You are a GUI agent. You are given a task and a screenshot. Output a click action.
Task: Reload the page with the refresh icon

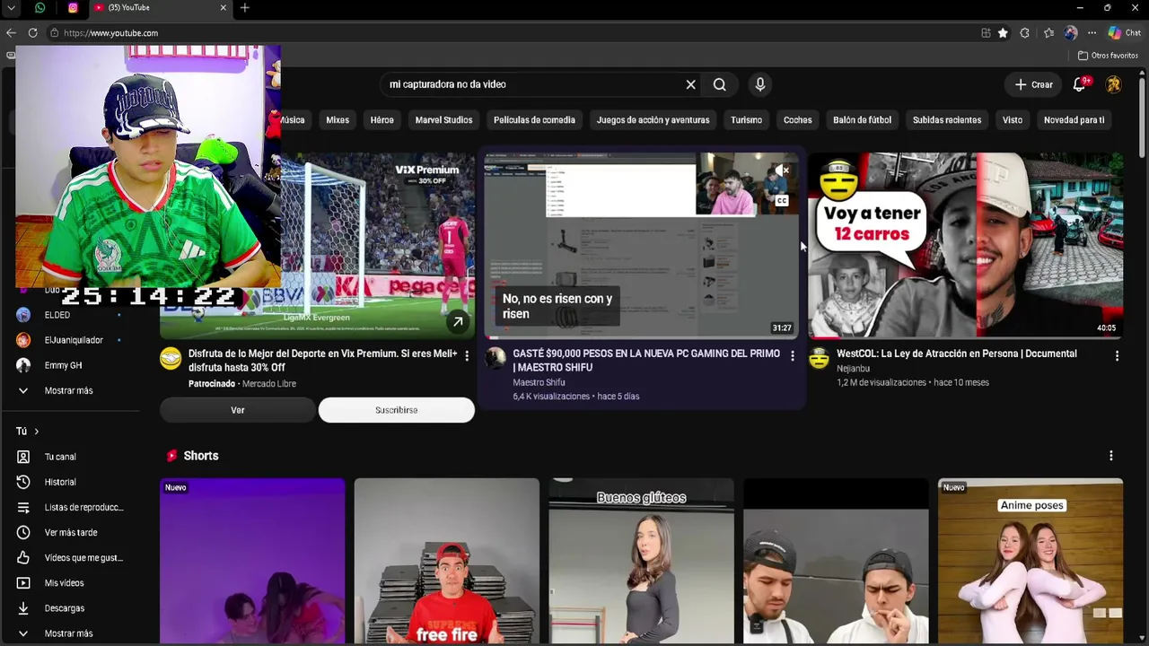[x=32, y=33]
